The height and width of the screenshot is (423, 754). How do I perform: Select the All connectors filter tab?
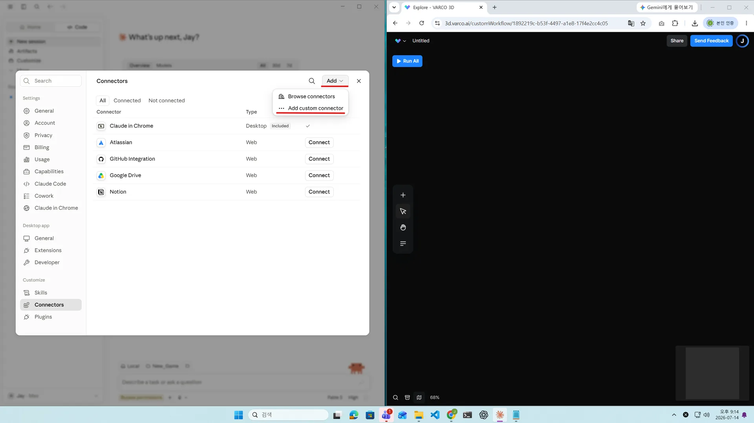pos(102,100)
